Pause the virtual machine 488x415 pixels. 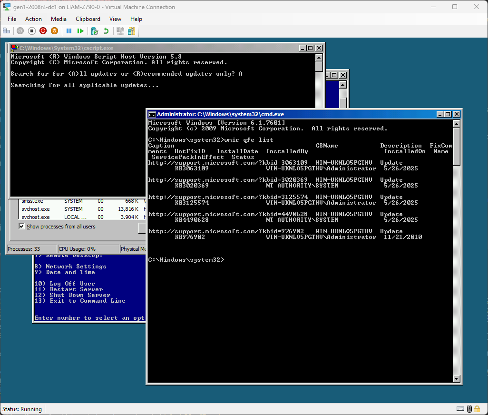tap(69, 31)
